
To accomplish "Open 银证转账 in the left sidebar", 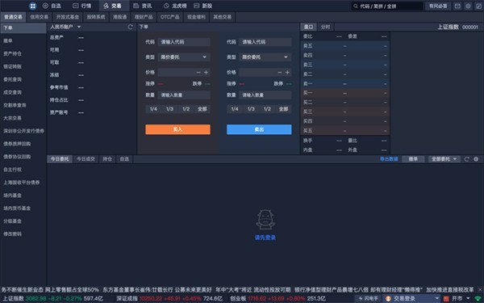I will 12,66.
